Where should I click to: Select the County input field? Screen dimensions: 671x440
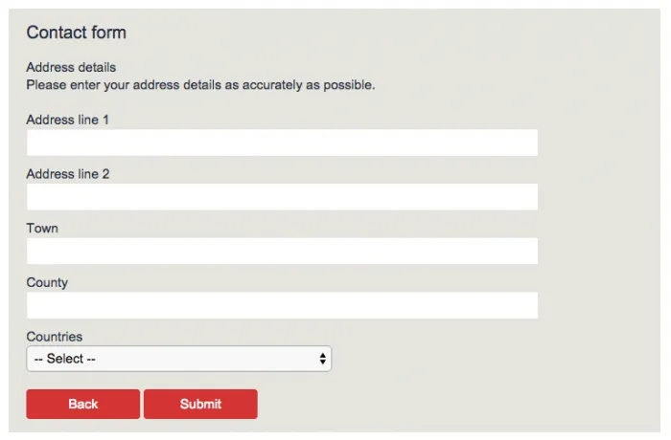coord(282,306)
